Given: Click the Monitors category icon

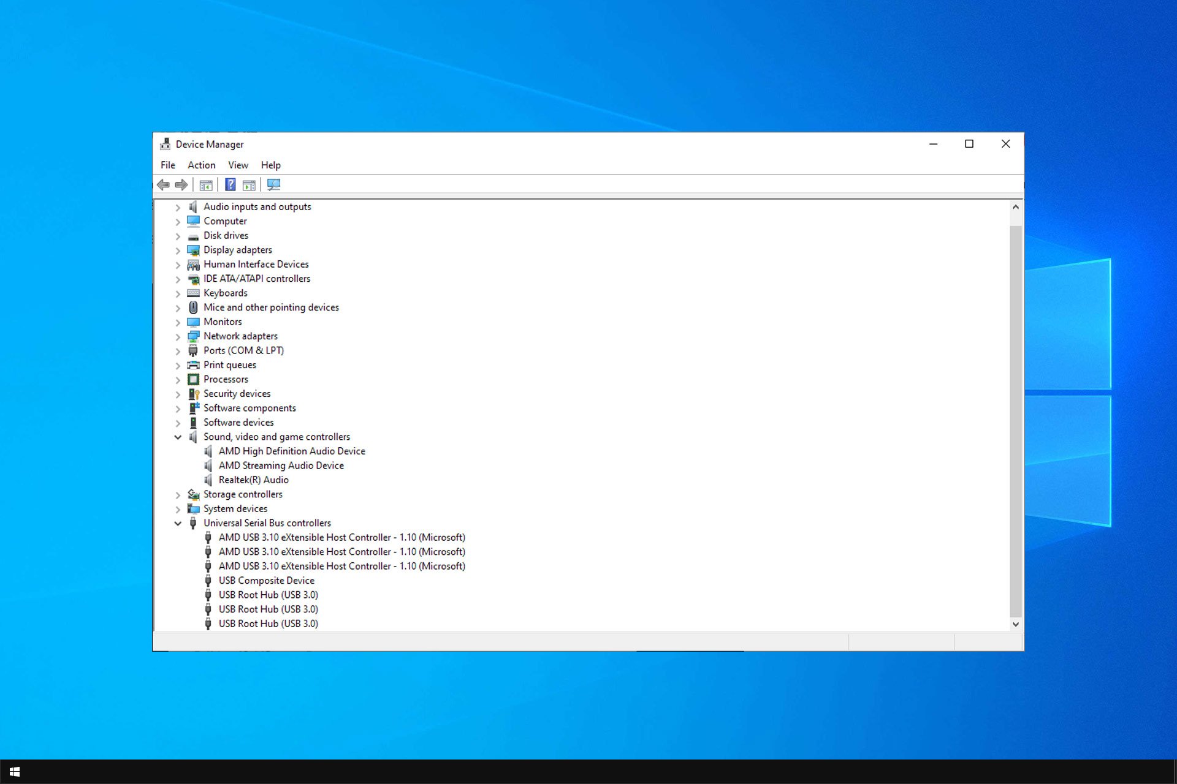Looking at the screenshot, I should pos(193,322).
